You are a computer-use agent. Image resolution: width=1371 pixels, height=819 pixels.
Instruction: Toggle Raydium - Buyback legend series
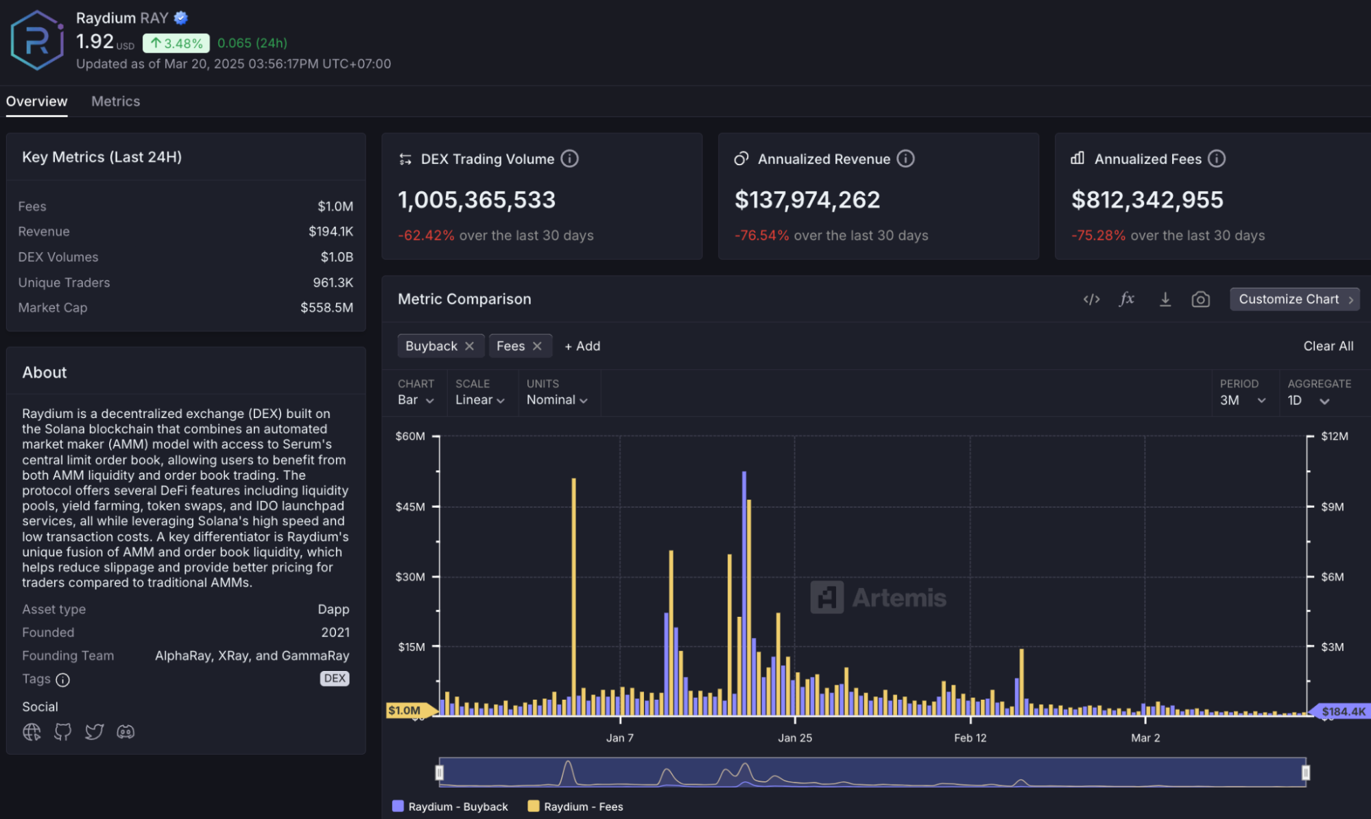[450, 807]
